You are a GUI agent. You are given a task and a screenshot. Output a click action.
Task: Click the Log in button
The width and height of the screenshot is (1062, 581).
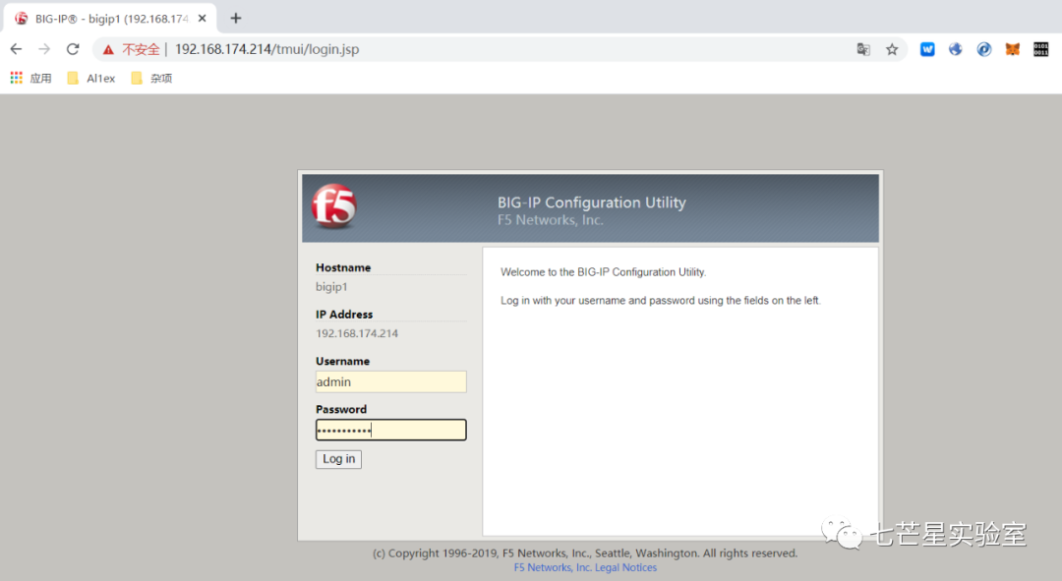pos(338,459)
